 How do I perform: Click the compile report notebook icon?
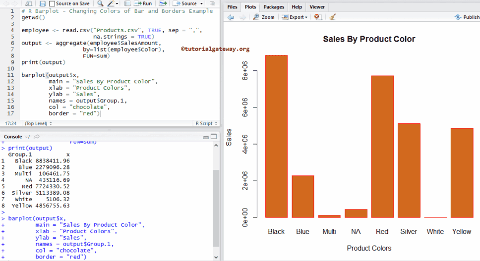pos(127,3)
